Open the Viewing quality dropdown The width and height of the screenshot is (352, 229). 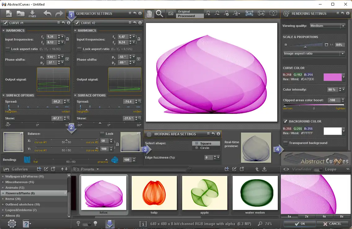pos(327,26)
